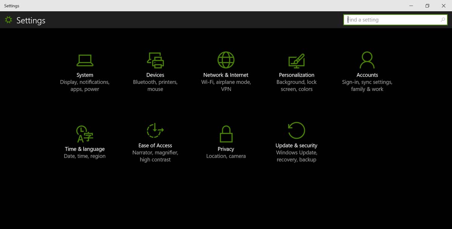452x229 pixels.
Task: Open the Network & Internet globe icon
Action: 226,60
